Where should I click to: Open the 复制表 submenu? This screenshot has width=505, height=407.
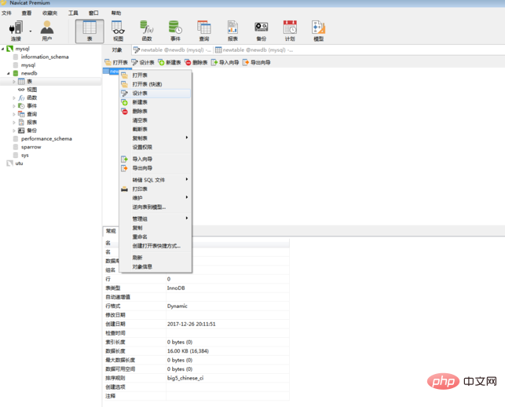point(156,138)
